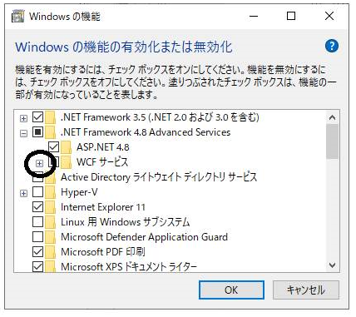Viewport: 356px width, 317px height.
Task: Click the blue help question mark icon
Action: click(x=332, y=46)
